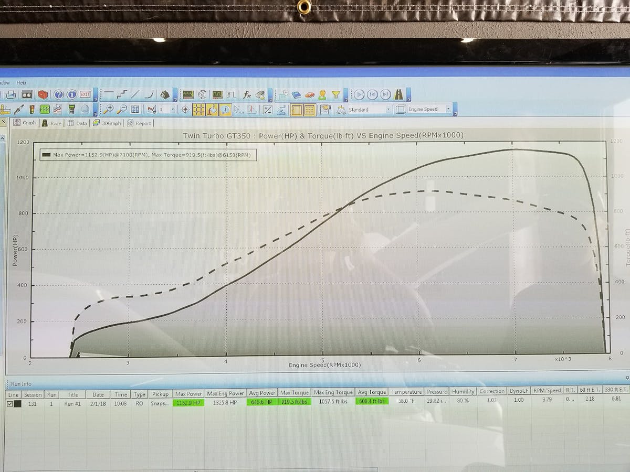This screenshot has height=472, width=630.
Task: Open the Engine Speed axis dropdown
Action: tap(448, 110)
